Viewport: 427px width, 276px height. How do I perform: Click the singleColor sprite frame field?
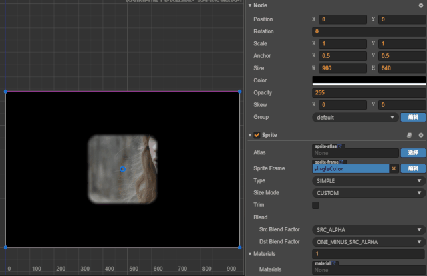351,169
